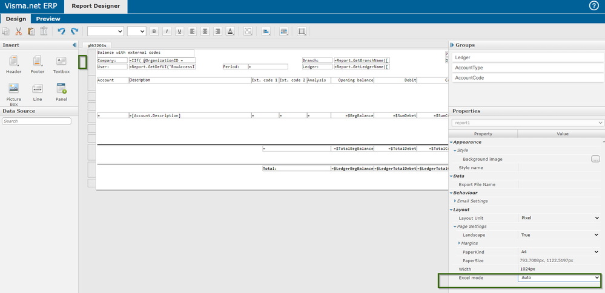Image resolution: width=605 pixels, height=293 pixels.
Task: Collapse the Insert side panel
Action: (74, 45)
